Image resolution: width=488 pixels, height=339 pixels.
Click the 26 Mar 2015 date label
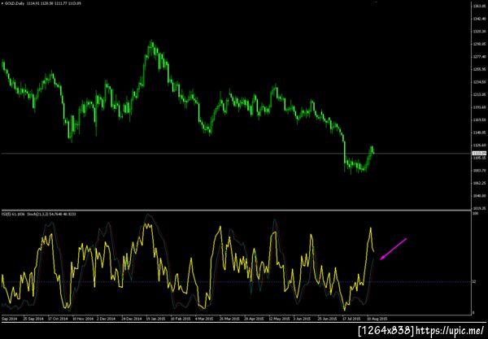[x=229, y=319]
